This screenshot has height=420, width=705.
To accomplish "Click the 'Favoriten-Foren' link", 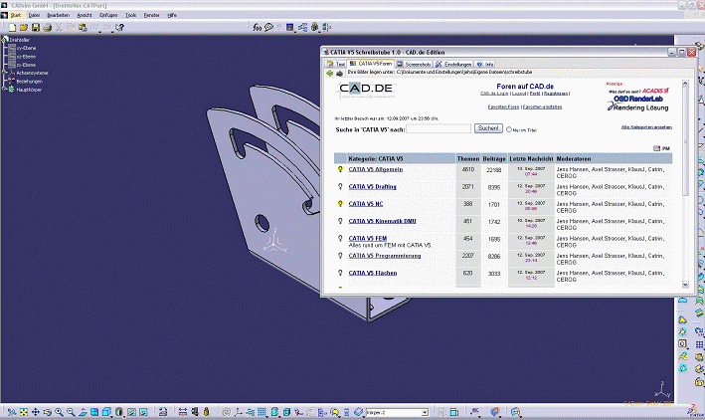I will (503, 107).
